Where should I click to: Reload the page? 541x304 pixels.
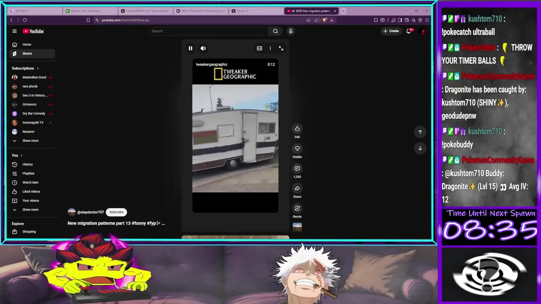pyautogui.click(x=25, y=20)
